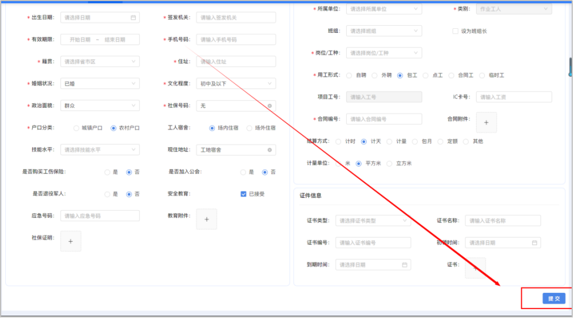The image size is (574, 318).
Task: Select the 城镇户口 radio option
Action: pyautogui.click(x=76, y=128)
